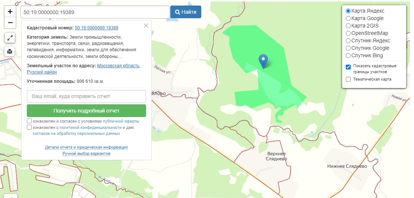Zoom out with the minus button
The height and width of the screenshot is (198, 414).
[10, 23]
